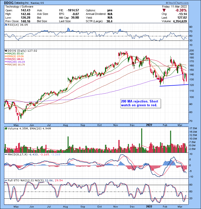Click the green volume spike in early August
201x209 pixels.
[68, 145]
